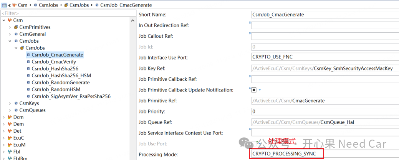Click the Dcm module icon
This screenshot has width=399, height=160.
pos(10,117)
